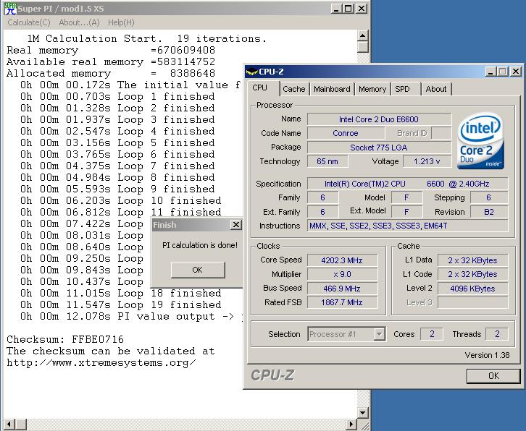Viewport: 526px width, 431px height.
Task: Close the CPU-Z window
Action: [515, 72]
